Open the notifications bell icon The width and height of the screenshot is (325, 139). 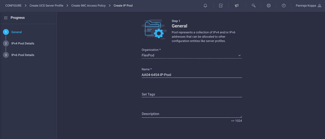205,6
